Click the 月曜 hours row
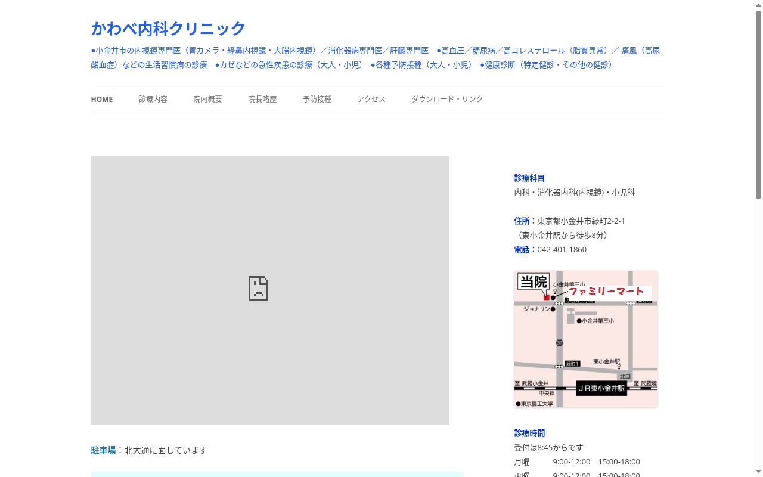The height and width of the screenshot is (477, 763). point(577,462)
